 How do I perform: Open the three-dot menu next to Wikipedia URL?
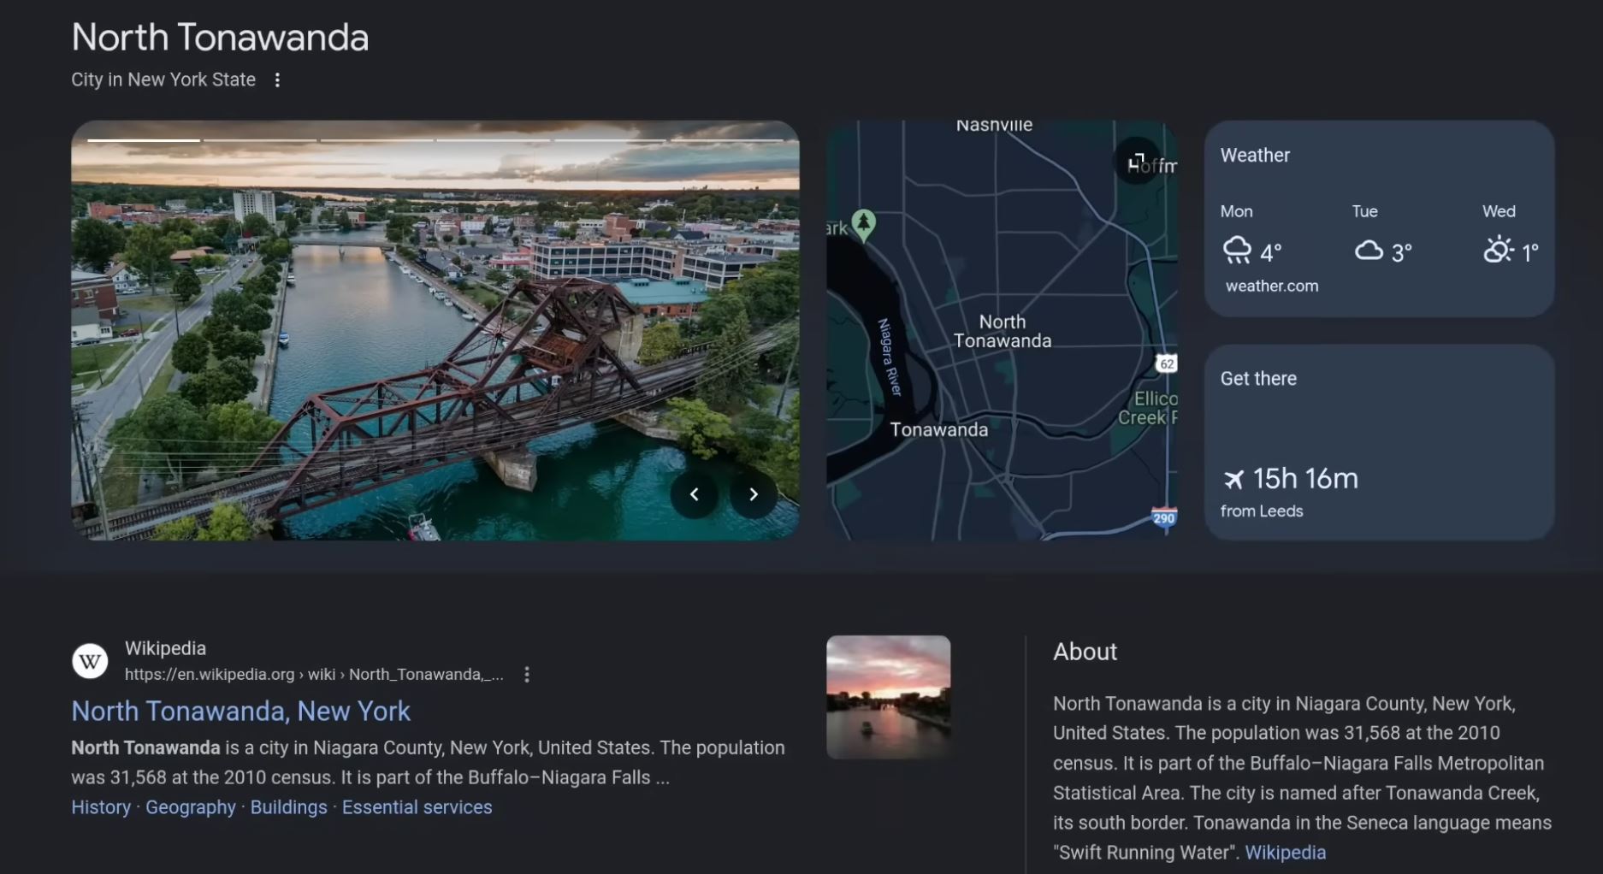[527, 675]
